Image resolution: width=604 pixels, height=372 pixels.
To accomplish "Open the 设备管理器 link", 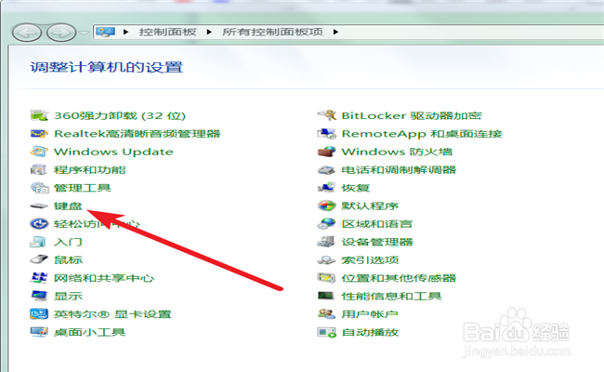I will pyautogui.click(x=377, y=242).
